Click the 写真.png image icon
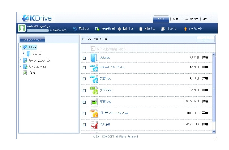Screen dimensions: 229x150 (94, 102)
